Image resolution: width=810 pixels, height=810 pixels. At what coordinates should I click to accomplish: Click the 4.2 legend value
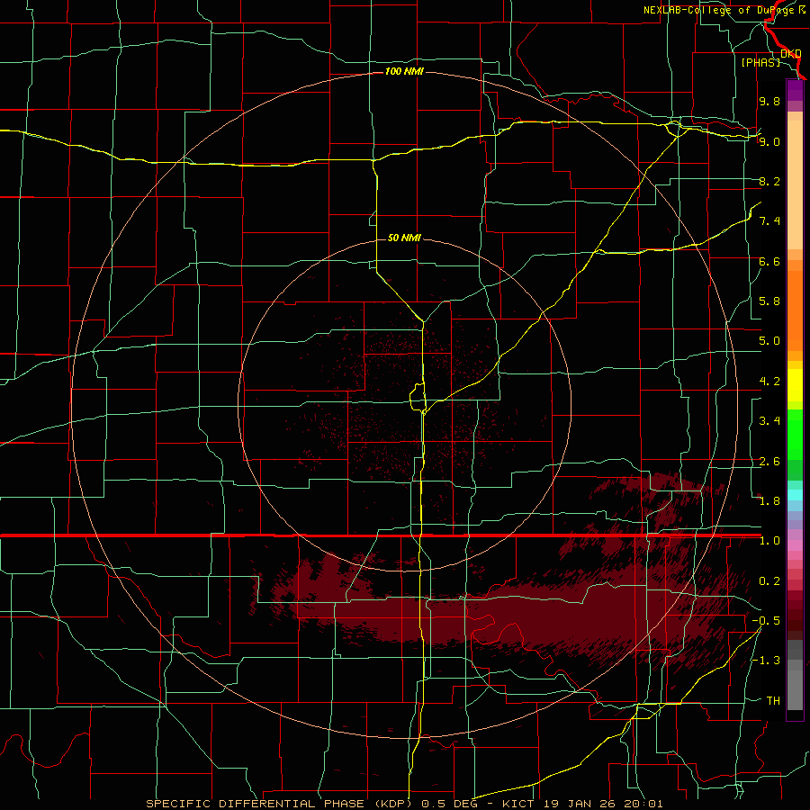(x=769, y=382)
